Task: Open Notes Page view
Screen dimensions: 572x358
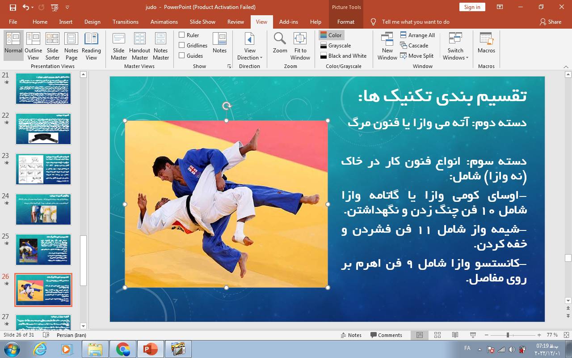Action: (x=71, y=45)
